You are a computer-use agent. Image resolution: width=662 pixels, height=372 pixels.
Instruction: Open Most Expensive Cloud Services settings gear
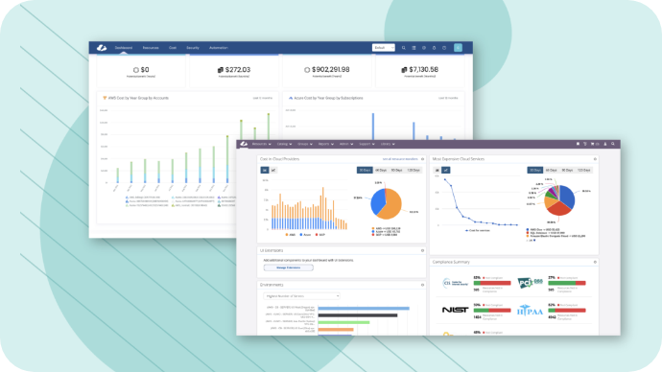pos(595,159)
